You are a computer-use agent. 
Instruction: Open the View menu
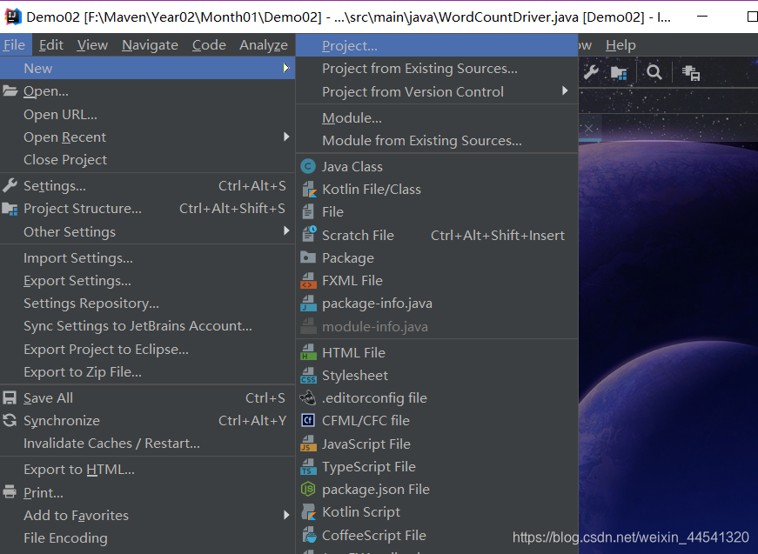tap(92, 45)
